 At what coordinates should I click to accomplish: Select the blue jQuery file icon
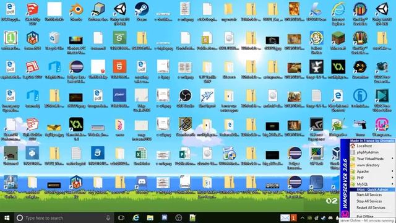(119, 95)
